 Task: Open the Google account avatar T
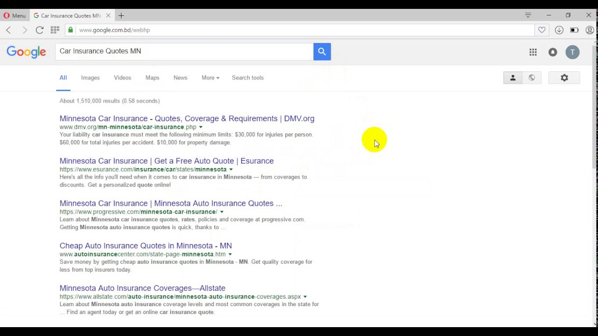pyautogui.click(x=572, y=52)
